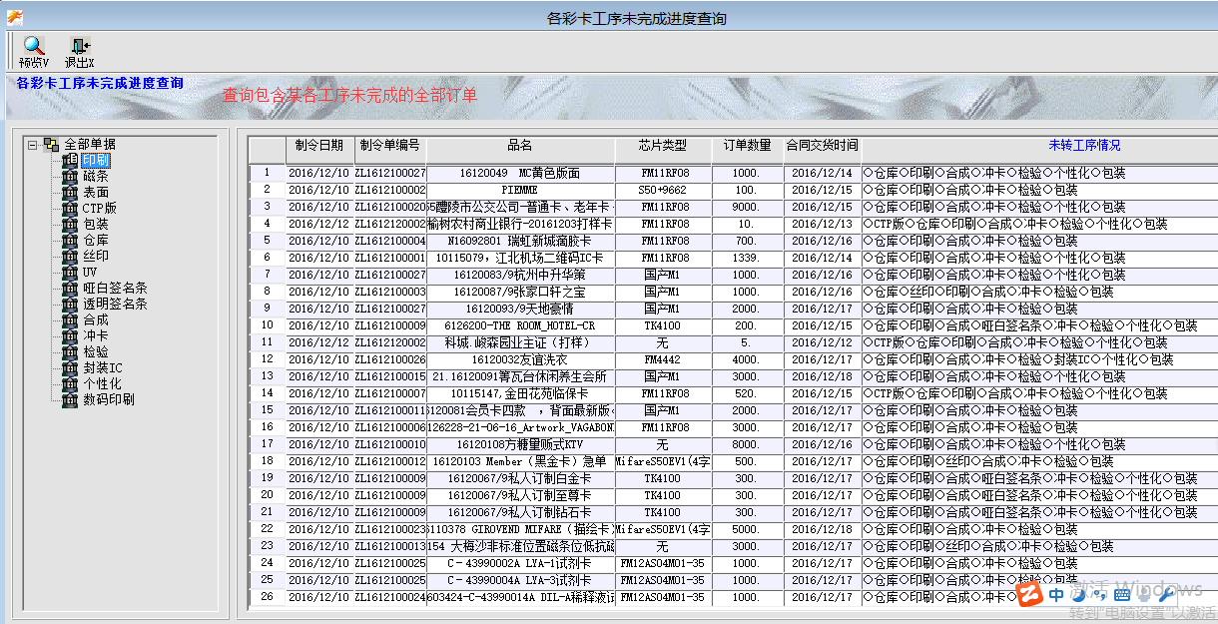This screenshot has height=624, width=1218.
Task: Select the 个性化 process in tree
Action: tap(102, 384)
